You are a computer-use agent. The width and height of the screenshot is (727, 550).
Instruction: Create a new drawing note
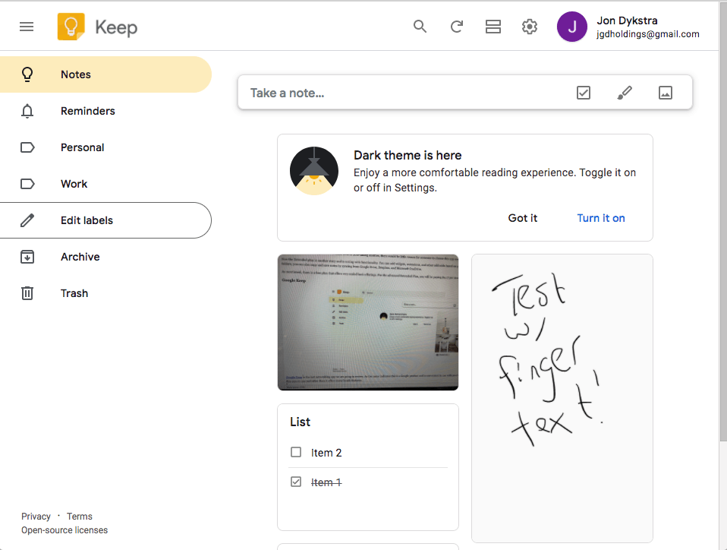[625, 92]
